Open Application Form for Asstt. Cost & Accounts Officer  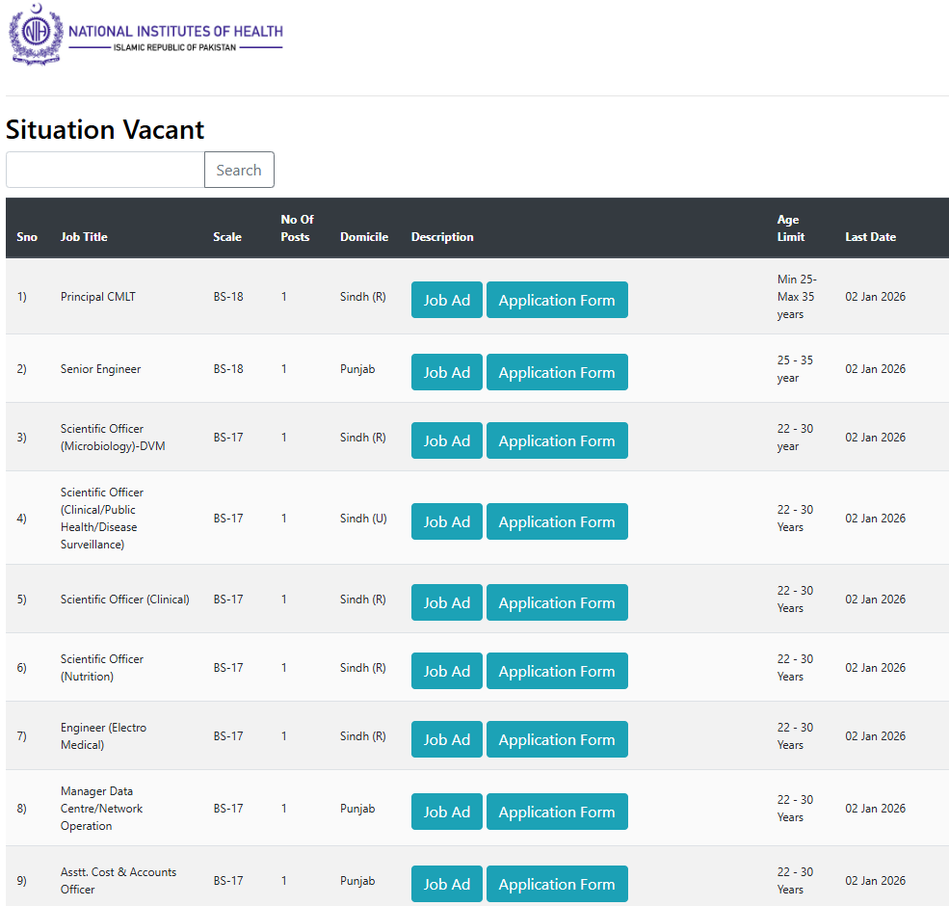coord(557,884)
